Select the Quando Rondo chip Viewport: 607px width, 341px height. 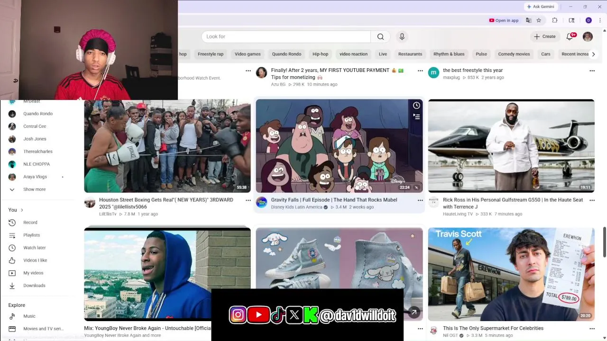(x=286, y=54)
